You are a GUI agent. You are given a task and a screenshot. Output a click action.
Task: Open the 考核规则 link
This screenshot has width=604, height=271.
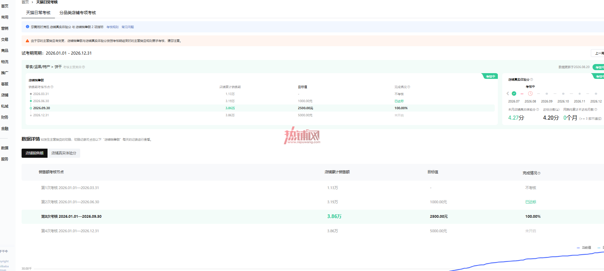(113, 27)
